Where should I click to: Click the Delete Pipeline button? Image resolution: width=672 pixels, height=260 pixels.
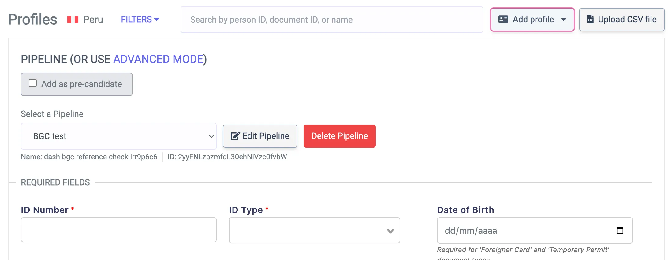coord(339,136)
